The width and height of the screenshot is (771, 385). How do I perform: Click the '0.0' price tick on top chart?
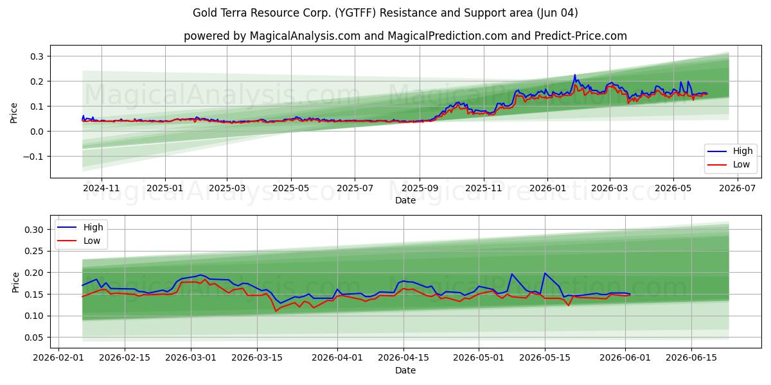pyautogui.click(x=36, y=132)
